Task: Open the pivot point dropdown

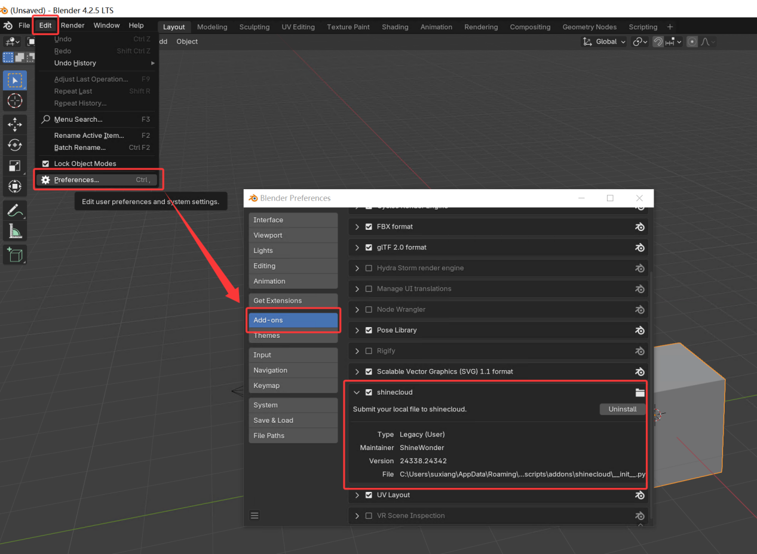Action: tap(640, 42)
